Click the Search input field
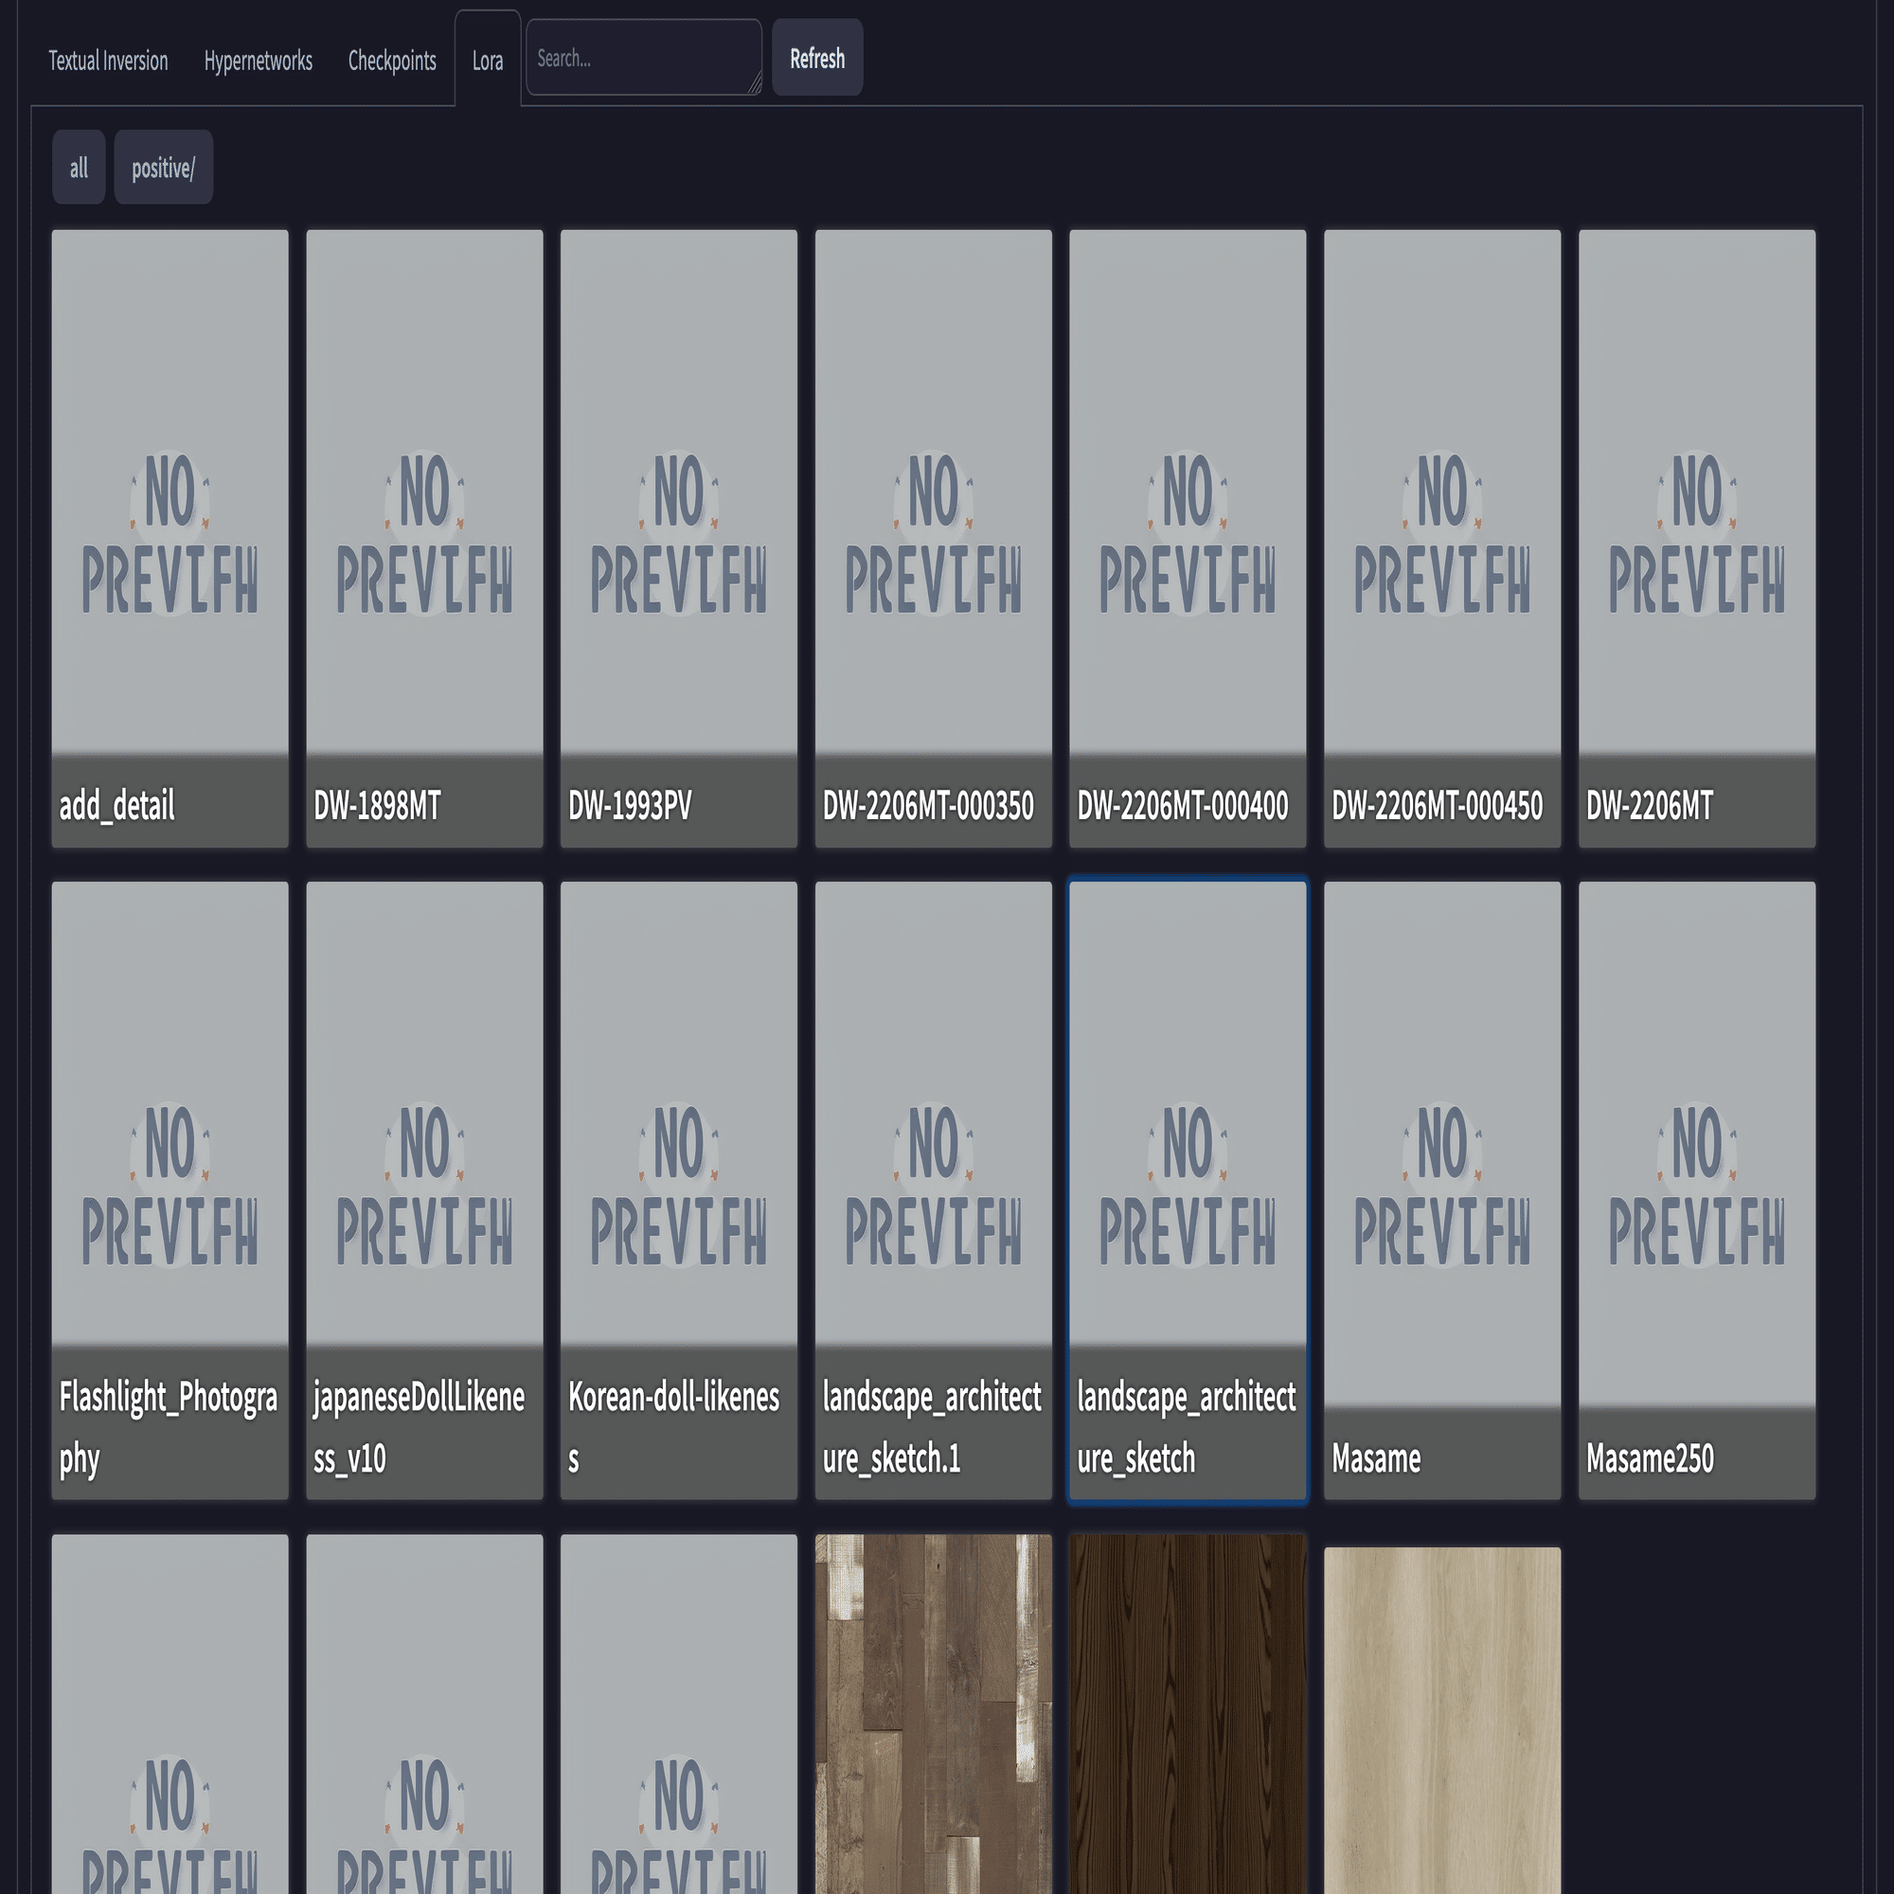Viewport: 1894px width, 1894px height. click(x=642, y=58)
